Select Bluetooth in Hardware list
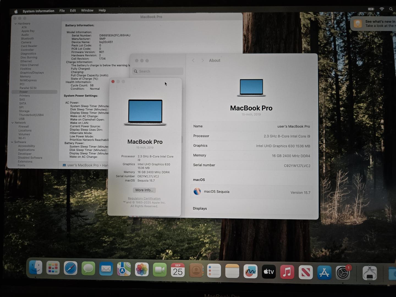 point(28,38)
